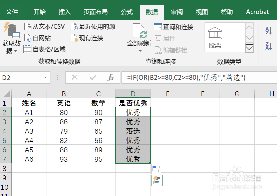Open the 公式 ribbon tab

tap(127, 12)
